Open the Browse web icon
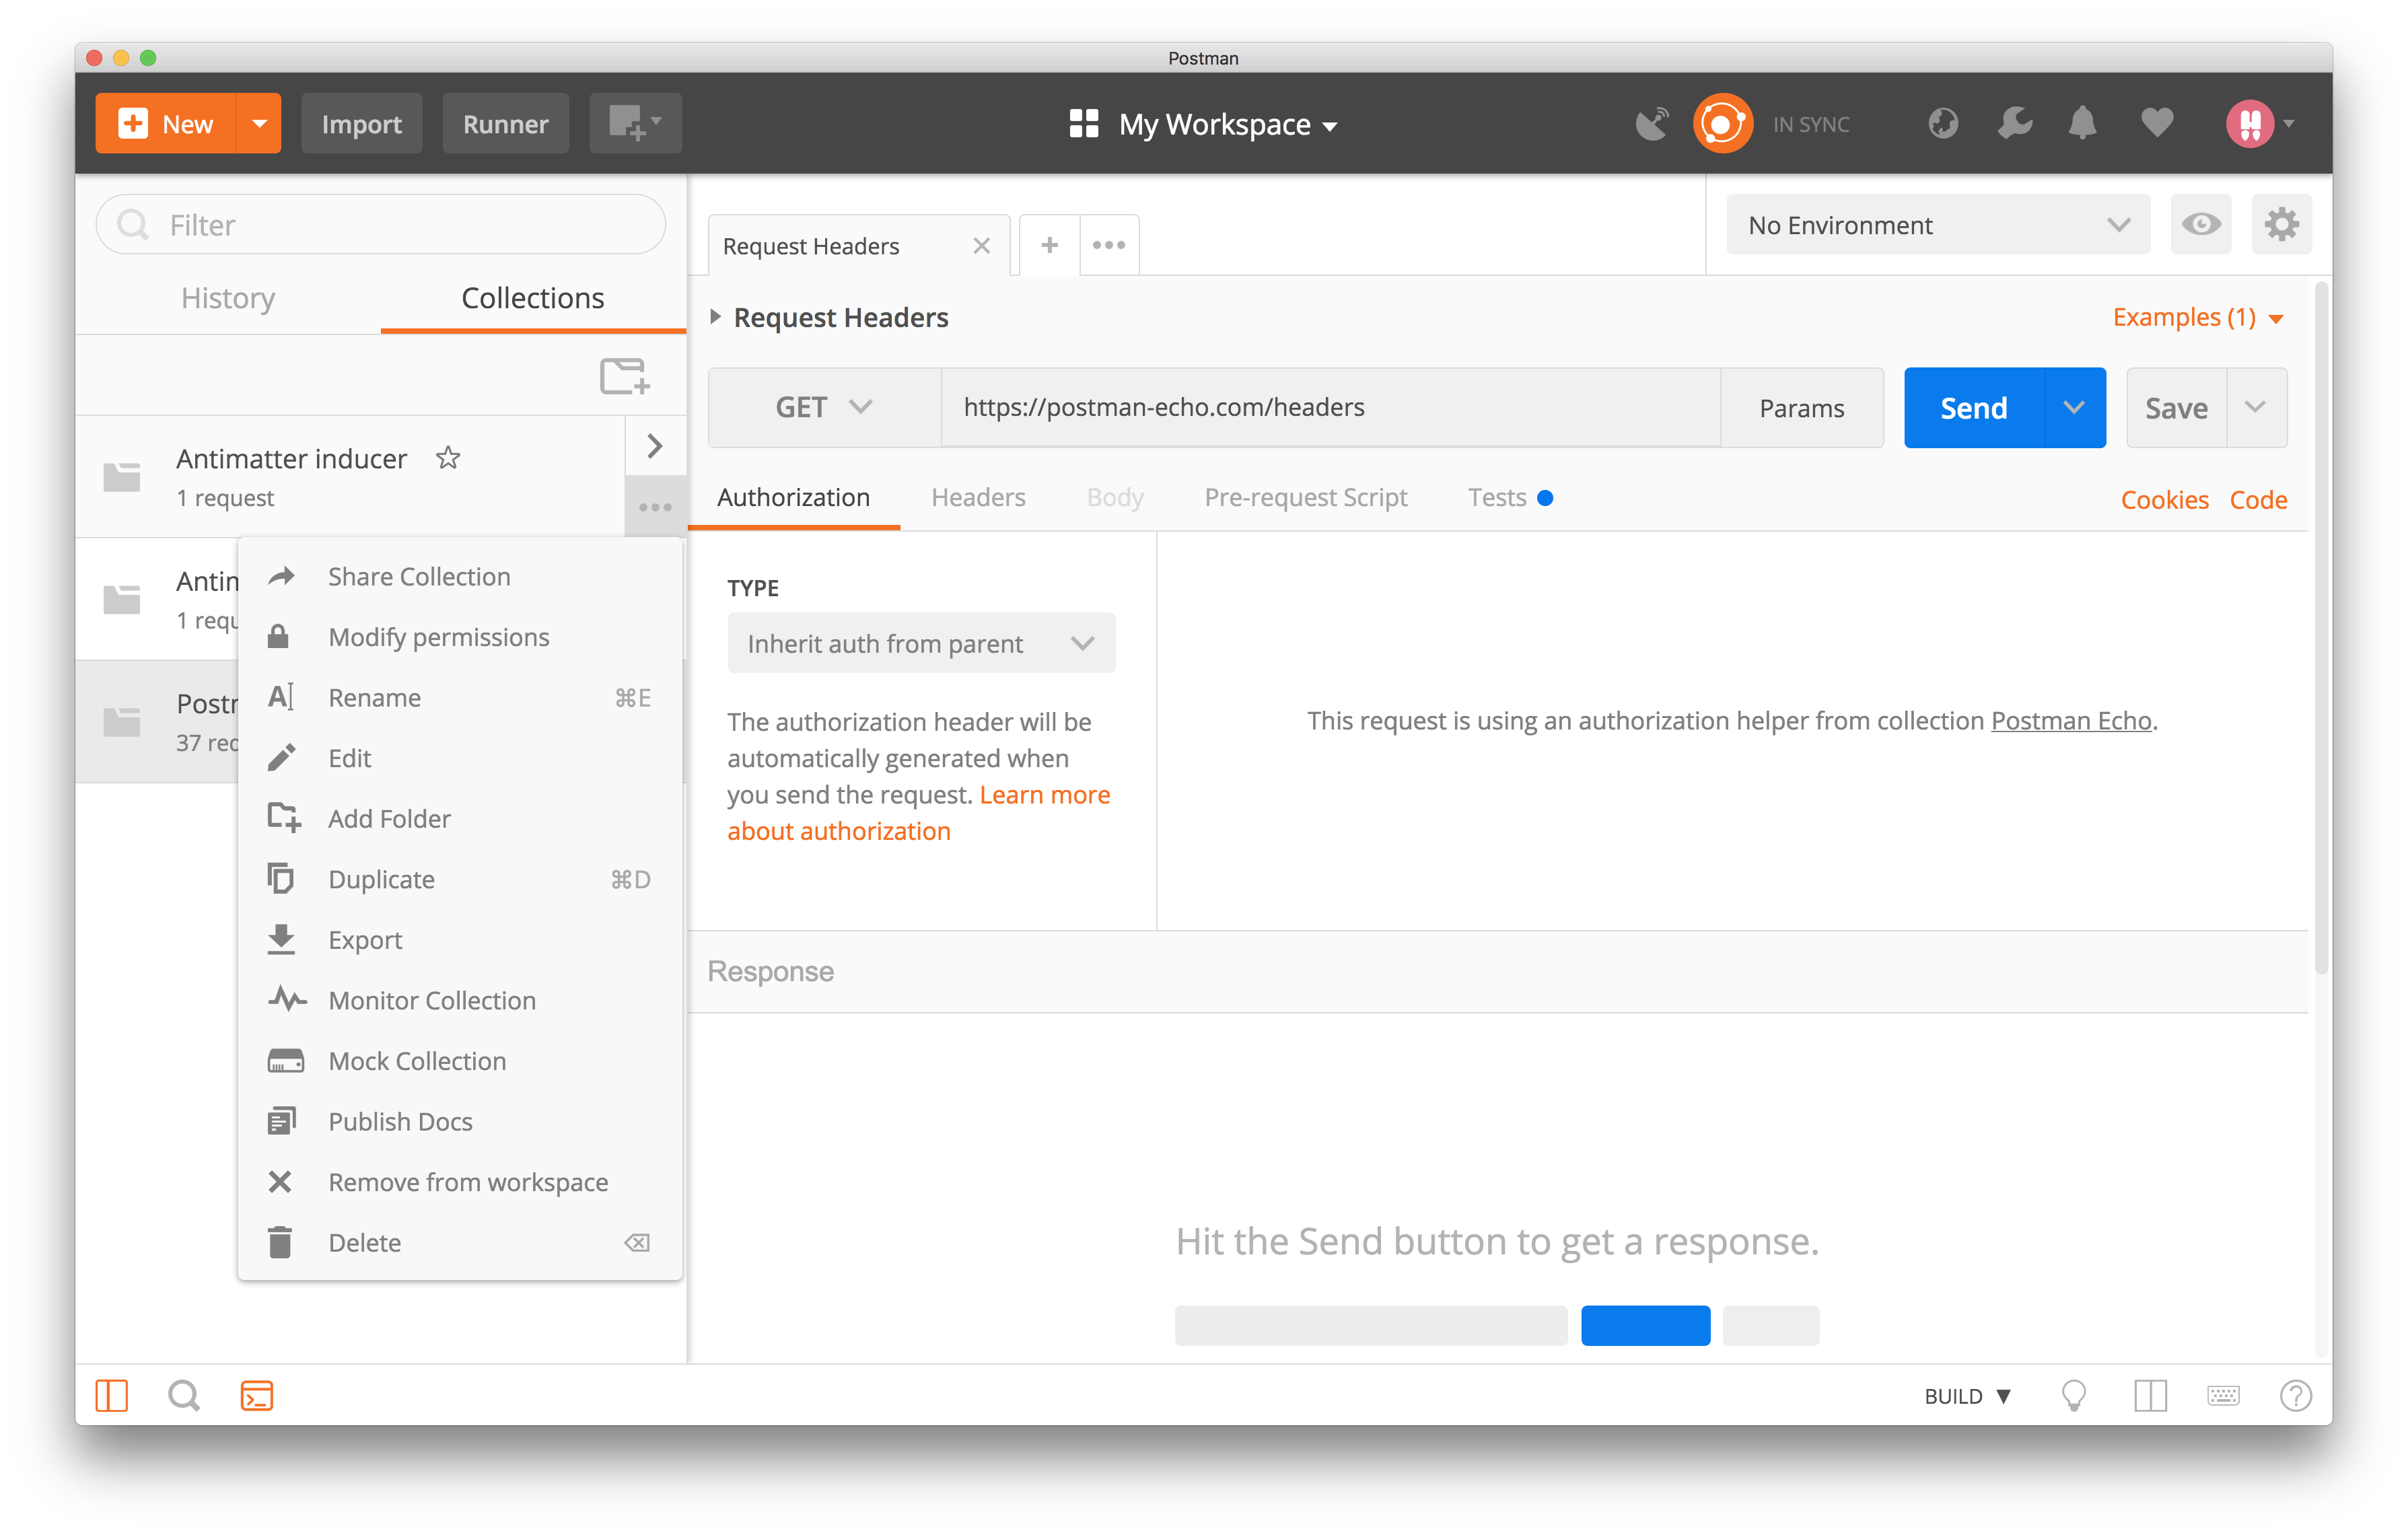The image size is (2408, 1533). pos(1943,123)
